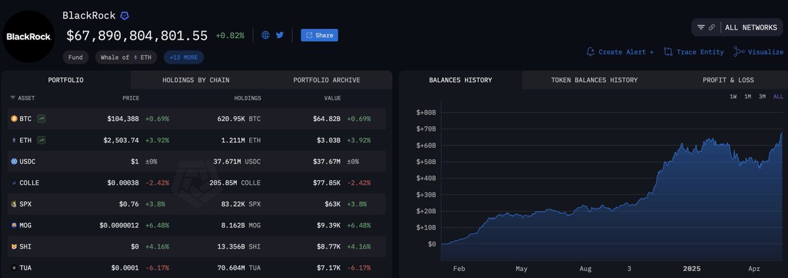Click the Fund tag
788x278 pixels.
tap(76, 57)
